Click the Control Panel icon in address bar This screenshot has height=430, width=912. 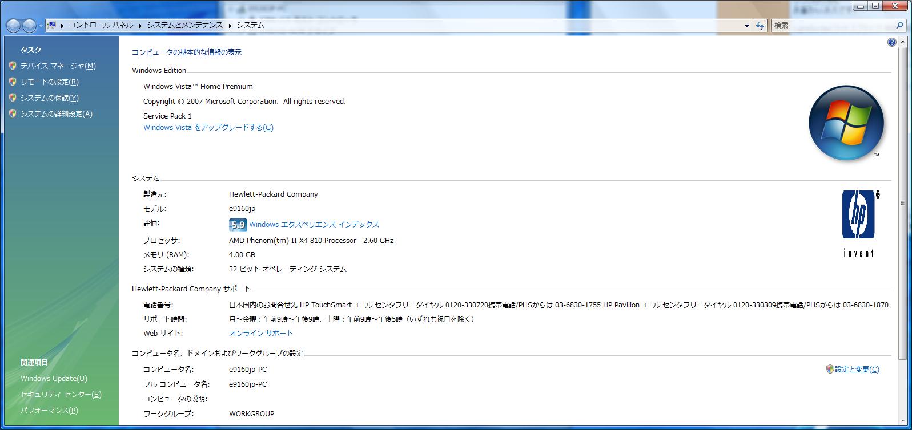click(x=51, y=25)
